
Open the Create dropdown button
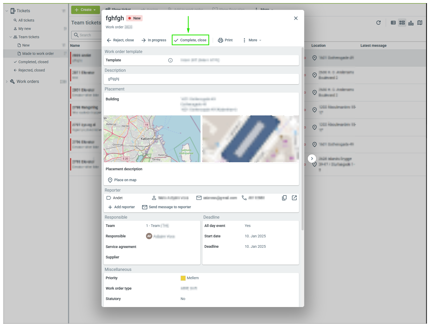pyautogui.click(x=85, y=10)
